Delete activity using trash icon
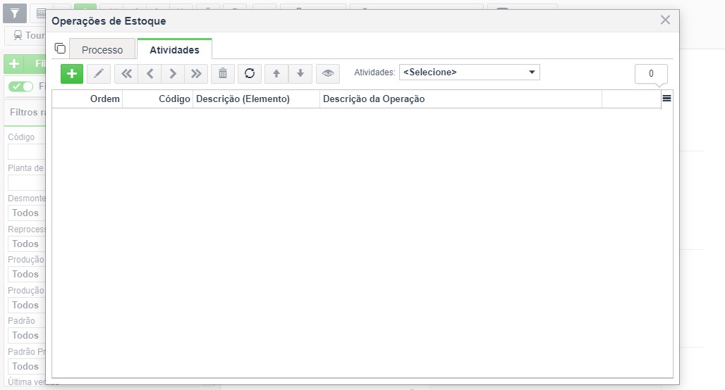The height and width of the screenshot is (390, 725). click(223, 74)
